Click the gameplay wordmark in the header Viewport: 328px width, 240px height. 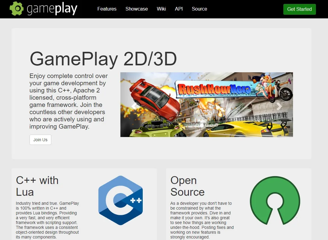[52, 9]
